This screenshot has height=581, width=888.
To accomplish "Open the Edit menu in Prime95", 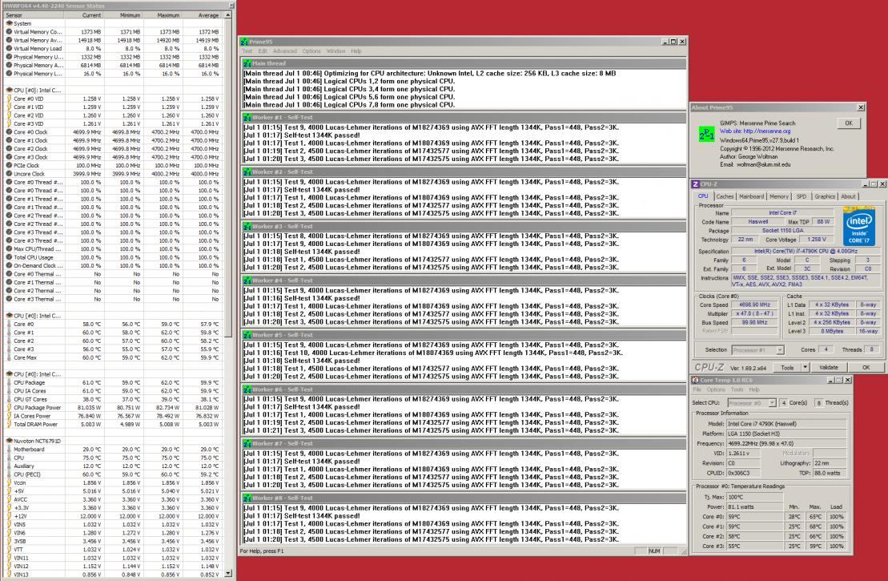I will (x=263, y=51).
